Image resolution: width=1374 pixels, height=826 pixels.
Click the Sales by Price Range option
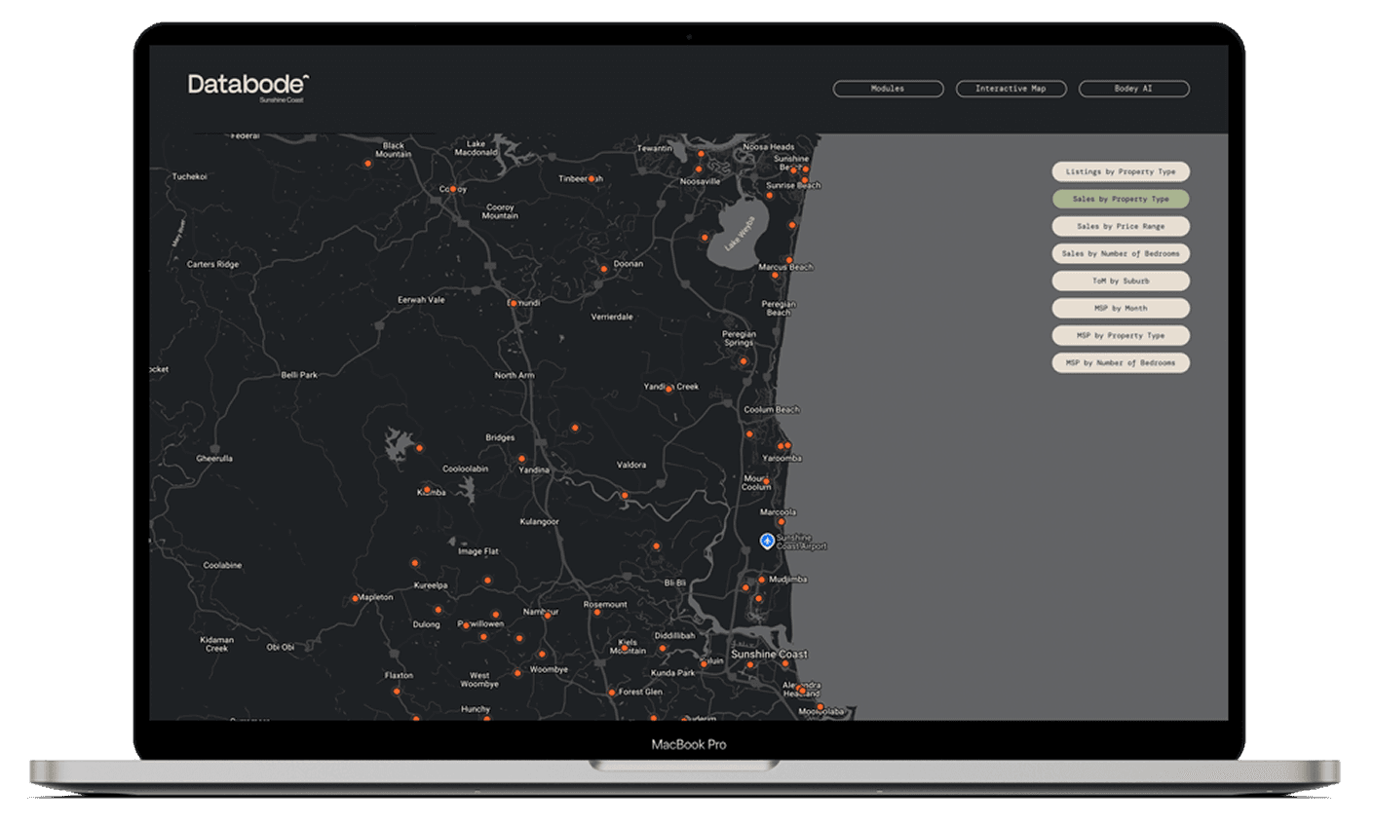1121,226
